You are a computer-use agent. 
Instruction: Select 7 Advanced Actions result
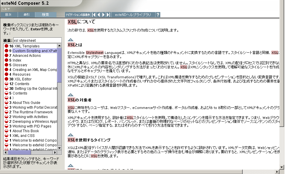tap(25, 56)
